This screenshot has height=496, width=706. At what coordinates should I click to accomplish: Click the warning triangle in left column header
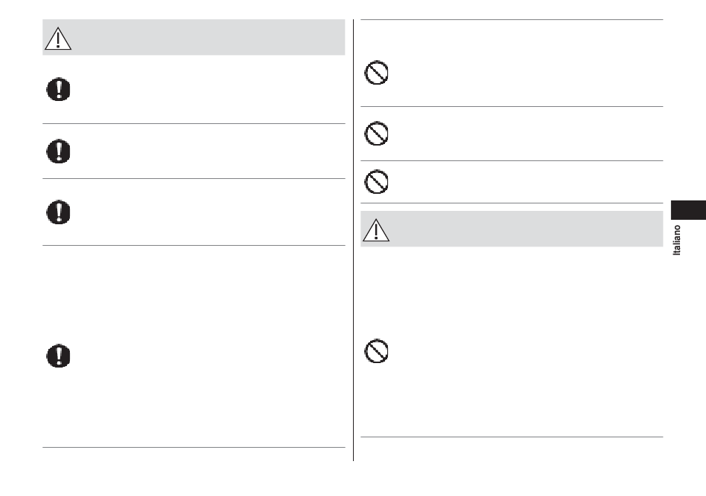tap(58, 39)
